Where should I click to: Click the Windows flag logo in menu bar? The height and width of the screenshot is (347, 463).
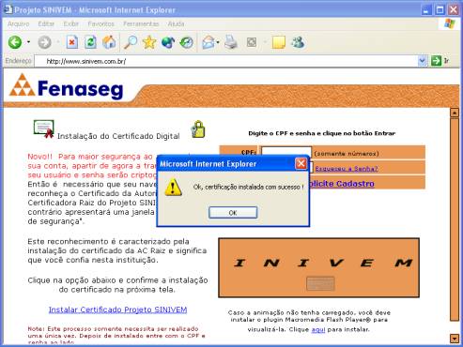(x=450, y=23)
